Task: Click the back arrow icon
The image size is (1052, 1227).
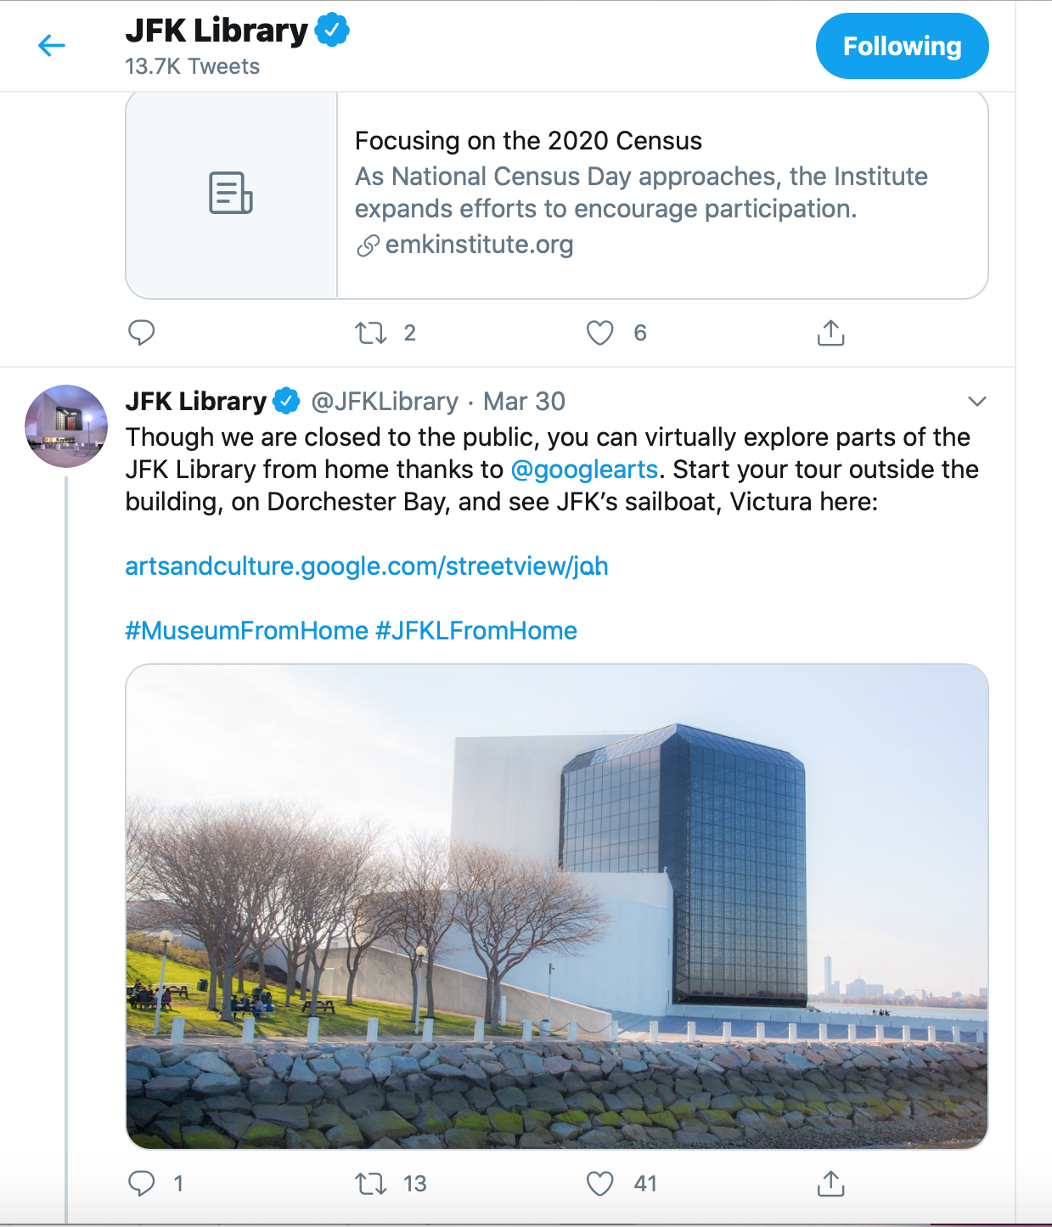Action: pos(52,46)
